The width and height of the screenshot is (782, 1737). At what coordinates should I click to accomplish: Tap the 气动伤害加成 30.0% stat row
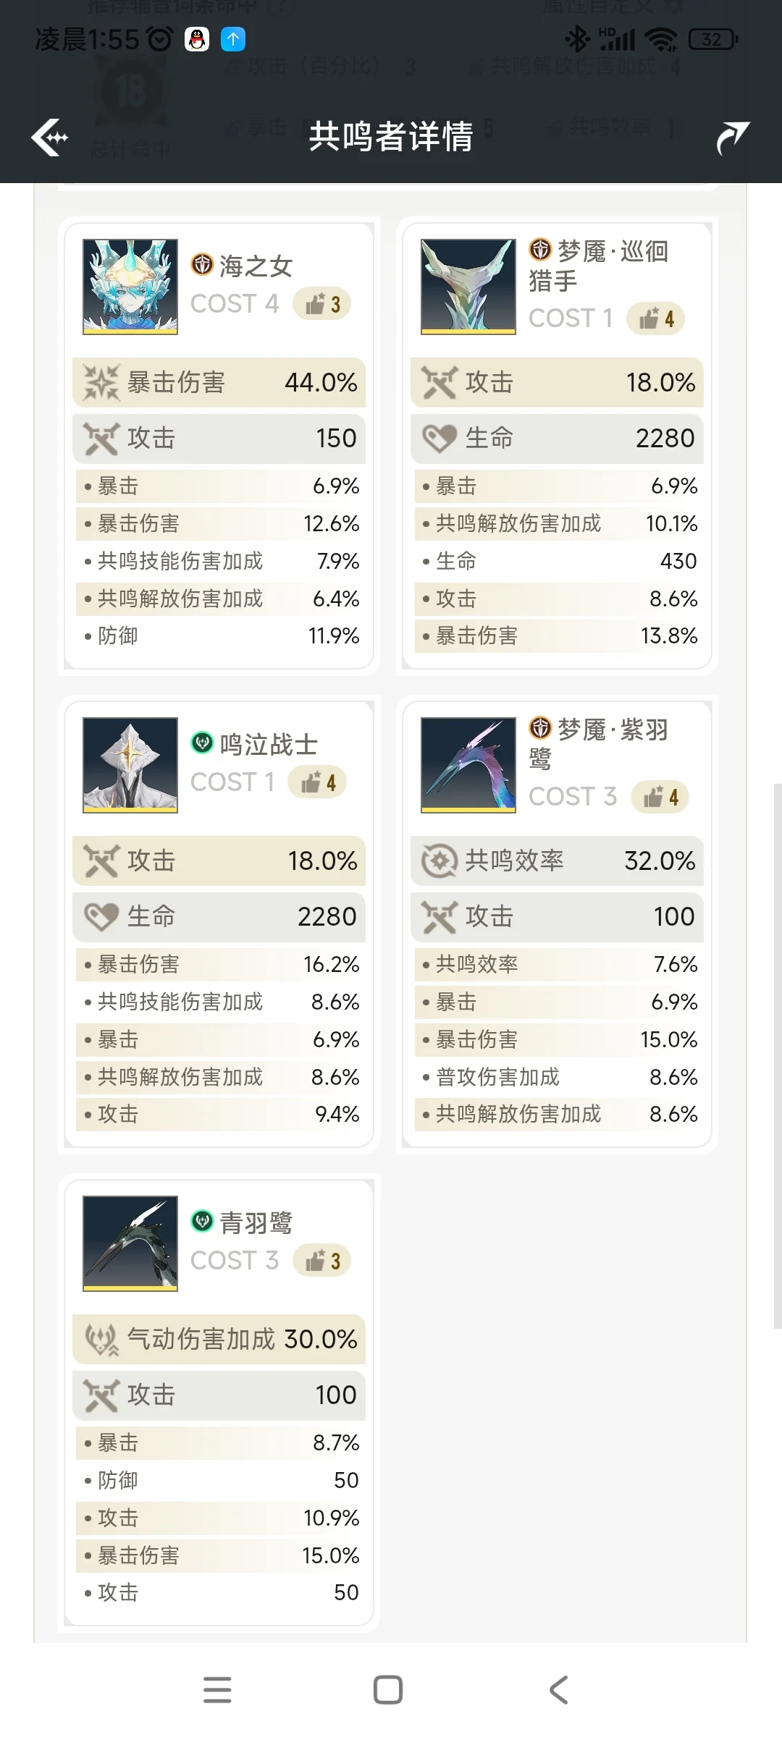tap(219, 1339)
